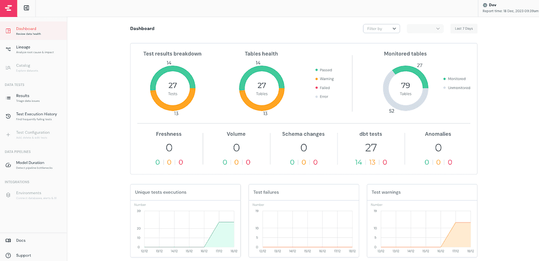Click the dbt tests count 27

point(371,148)
